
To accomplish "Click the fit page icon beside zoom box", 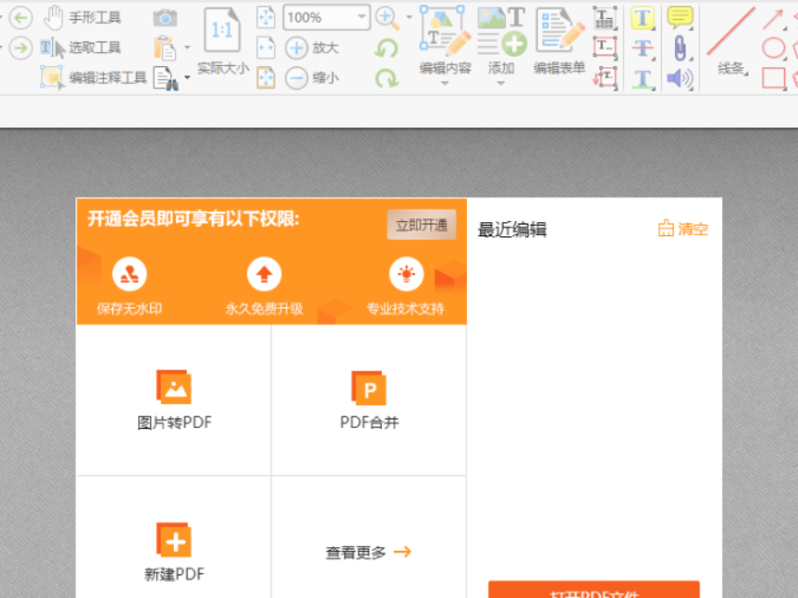I will [x=266, y=17].
